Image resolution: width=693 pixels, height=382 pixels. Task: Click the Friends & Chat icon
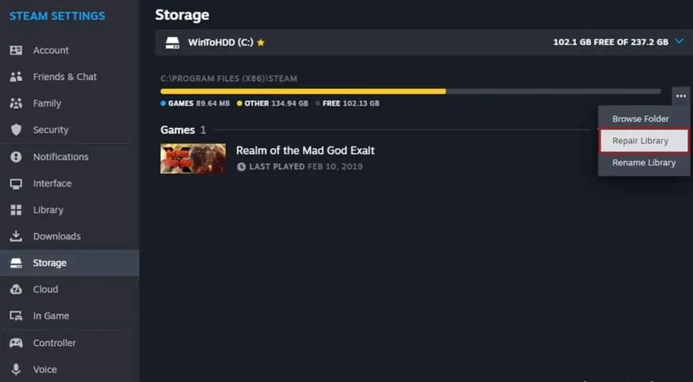click(16, 77)
